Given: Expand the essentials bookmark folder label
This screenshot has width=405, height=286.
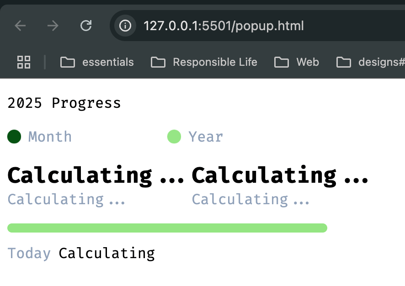Looking at the screenshot, I should (x=108, y=62).
